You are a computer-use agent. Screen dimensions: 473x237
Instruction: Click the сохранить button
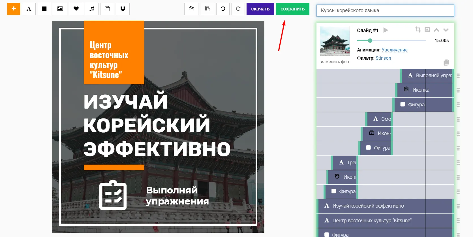[292, 9]
